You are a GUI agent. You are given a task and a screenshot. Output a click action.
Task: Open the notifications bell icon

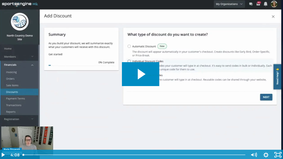(265, 4)
